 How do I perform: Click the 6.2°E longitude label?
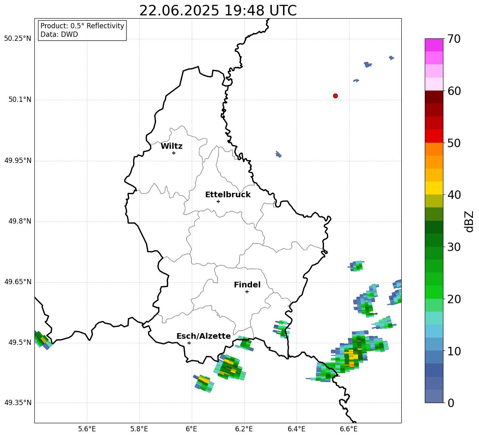(244, 429)
